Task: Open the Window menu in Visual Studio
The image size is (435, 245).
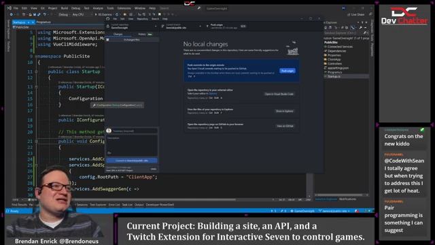Action: pyautogui.click(x=140, y=8)
